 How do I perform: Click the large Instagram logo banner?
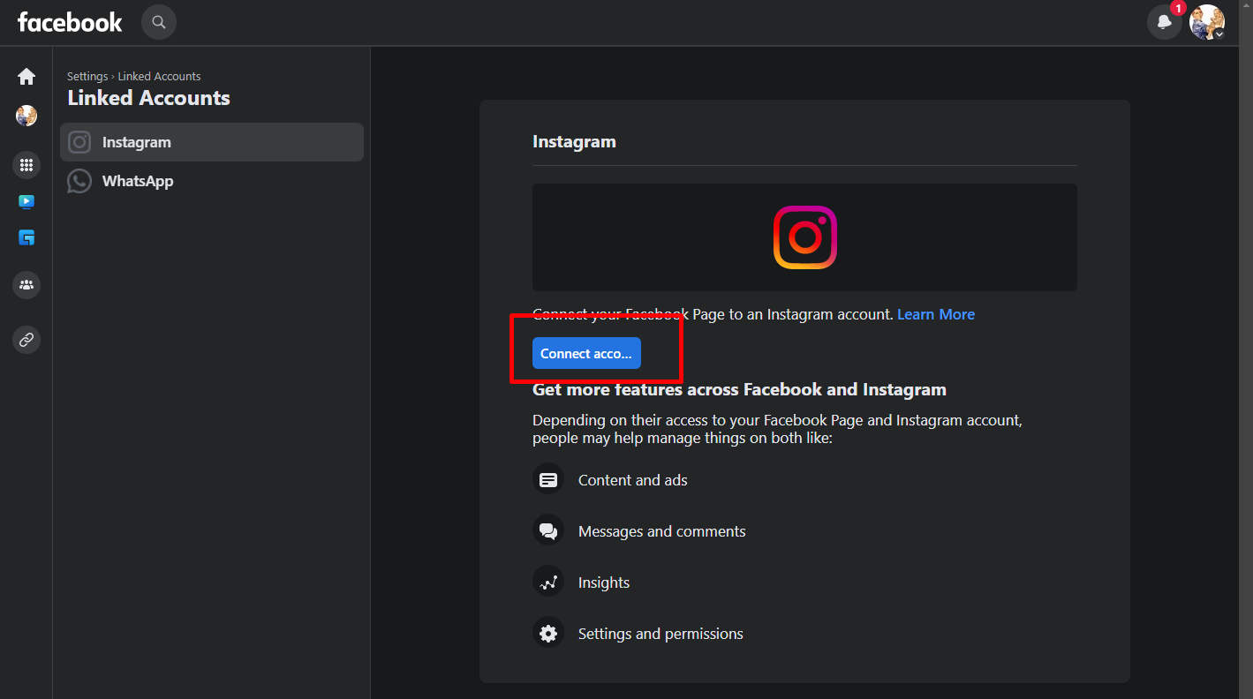(804, 237)
